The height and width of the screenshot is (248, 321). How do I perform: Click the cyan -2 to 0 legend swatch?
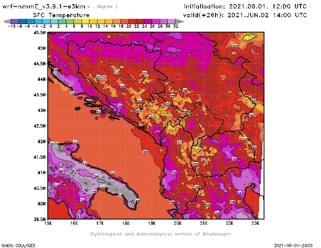46,21
